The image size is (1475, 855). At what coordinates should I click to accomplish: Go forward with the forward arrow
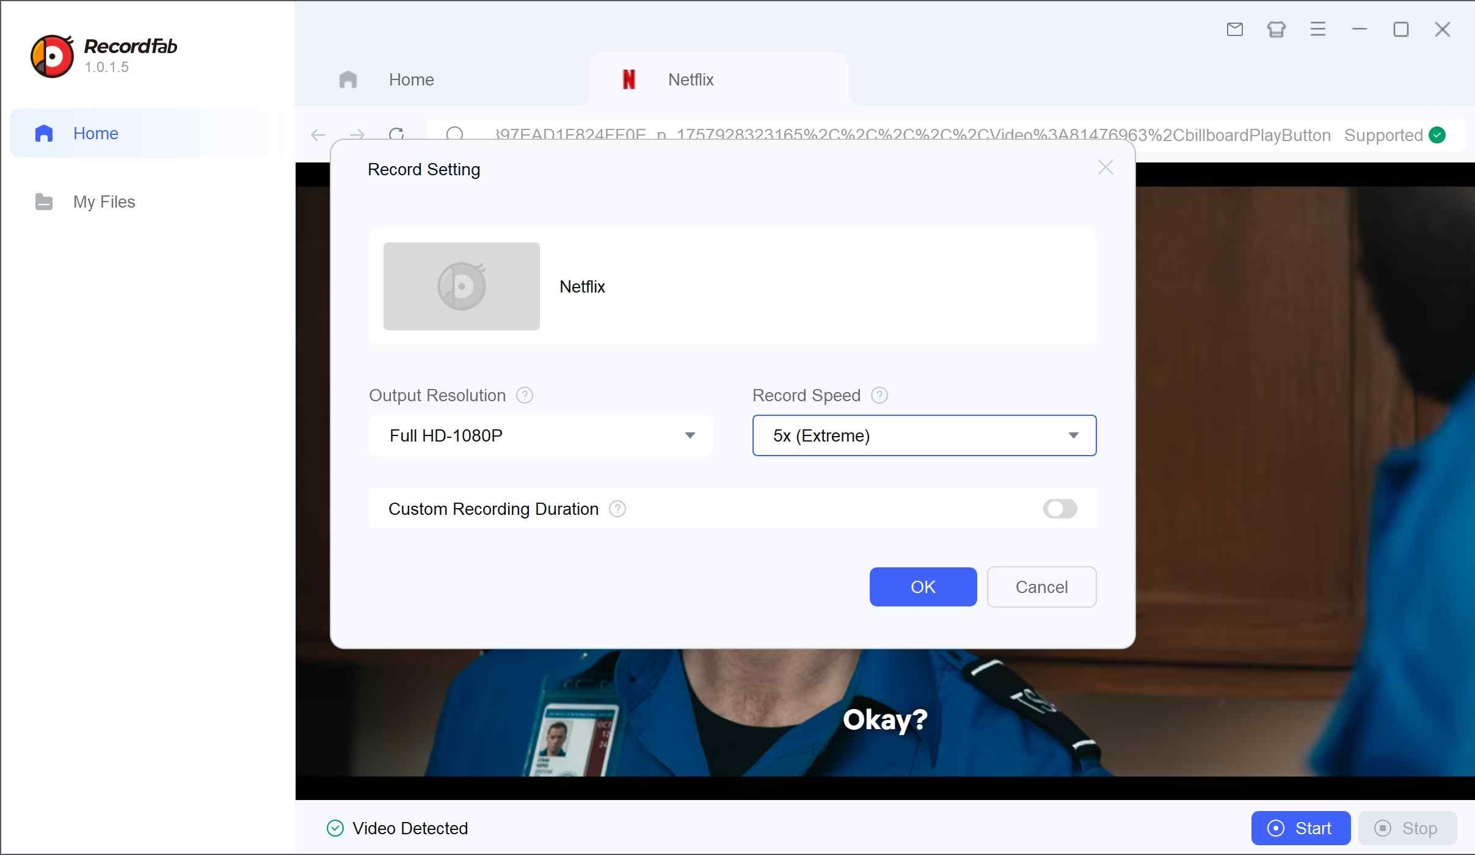click(x=357, y=135)
